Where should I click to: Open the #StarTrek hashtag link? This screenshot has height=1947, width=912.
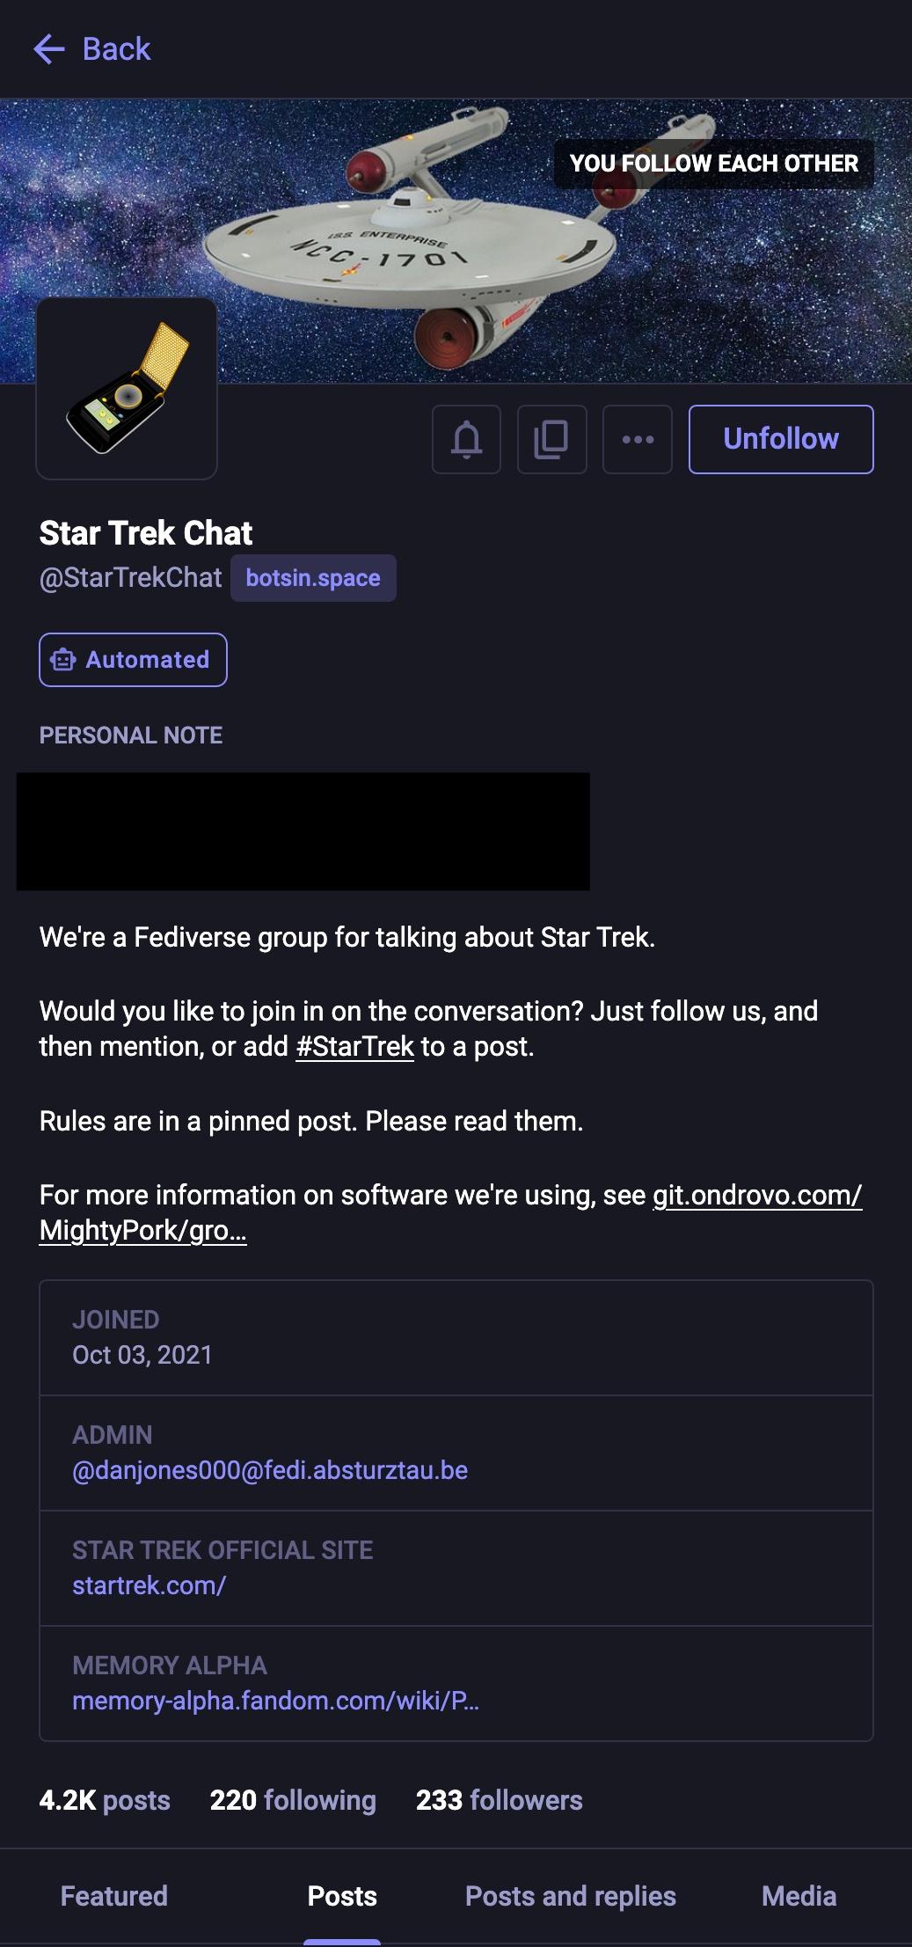click(354, 1047)
